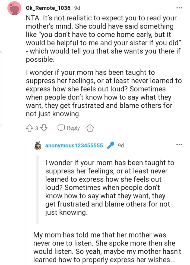Downvote Ok_Remote_1036's comment
This screenshot has height=265, width=190.
[x=44, y=128]
